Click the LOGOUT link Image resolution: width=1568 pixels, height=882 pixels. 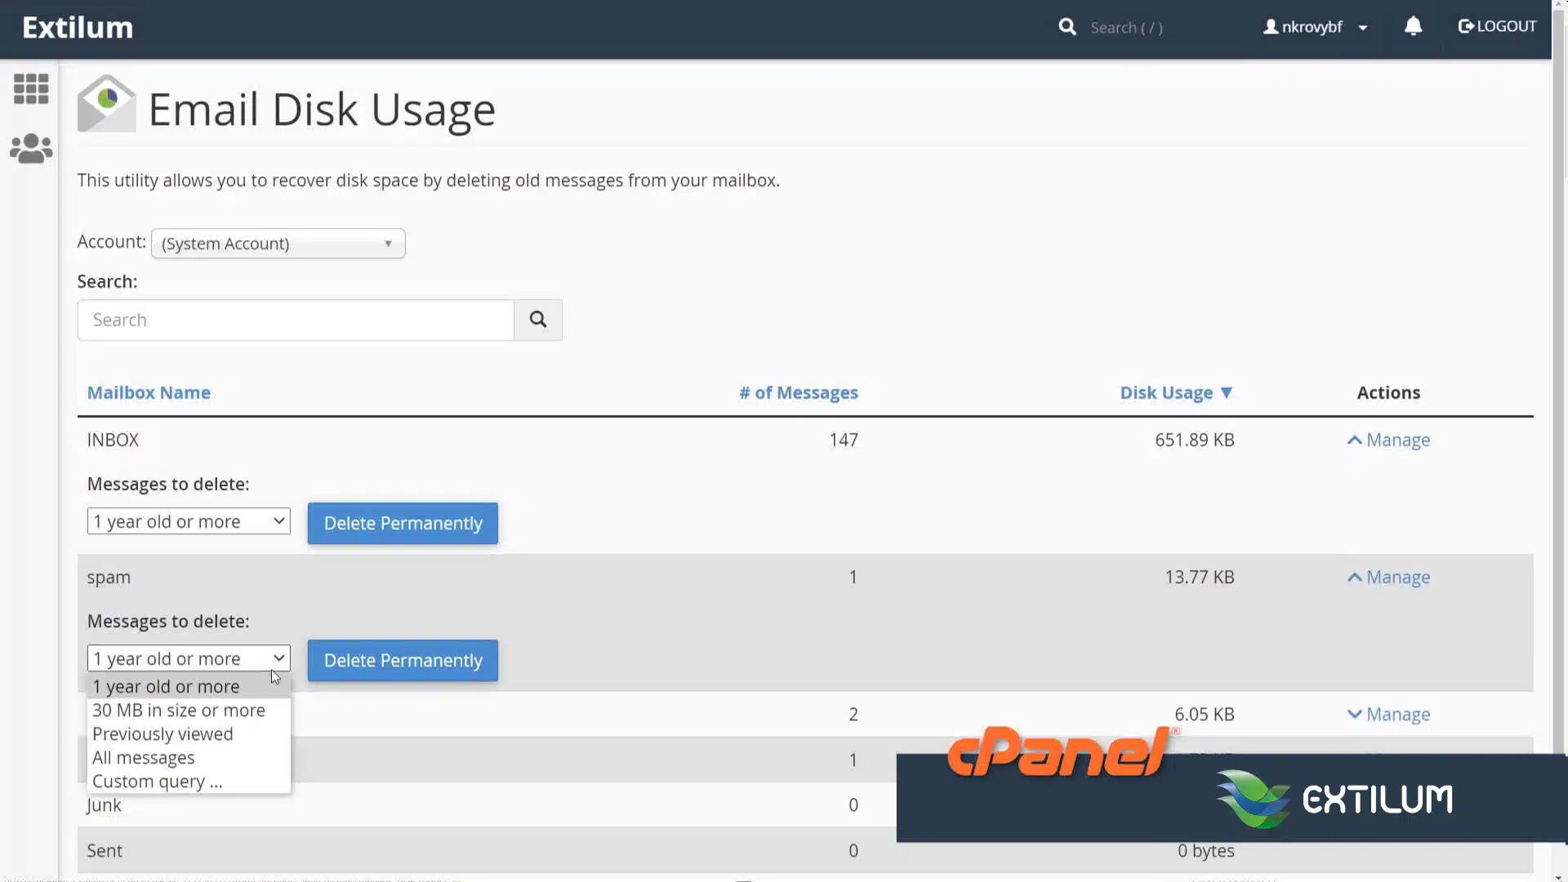point(1497,26)
